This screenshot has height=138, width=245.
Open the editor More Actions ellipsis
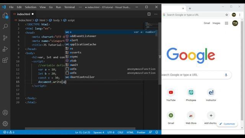156,14
